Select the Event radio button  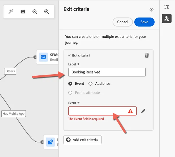[x=70, y=84]
